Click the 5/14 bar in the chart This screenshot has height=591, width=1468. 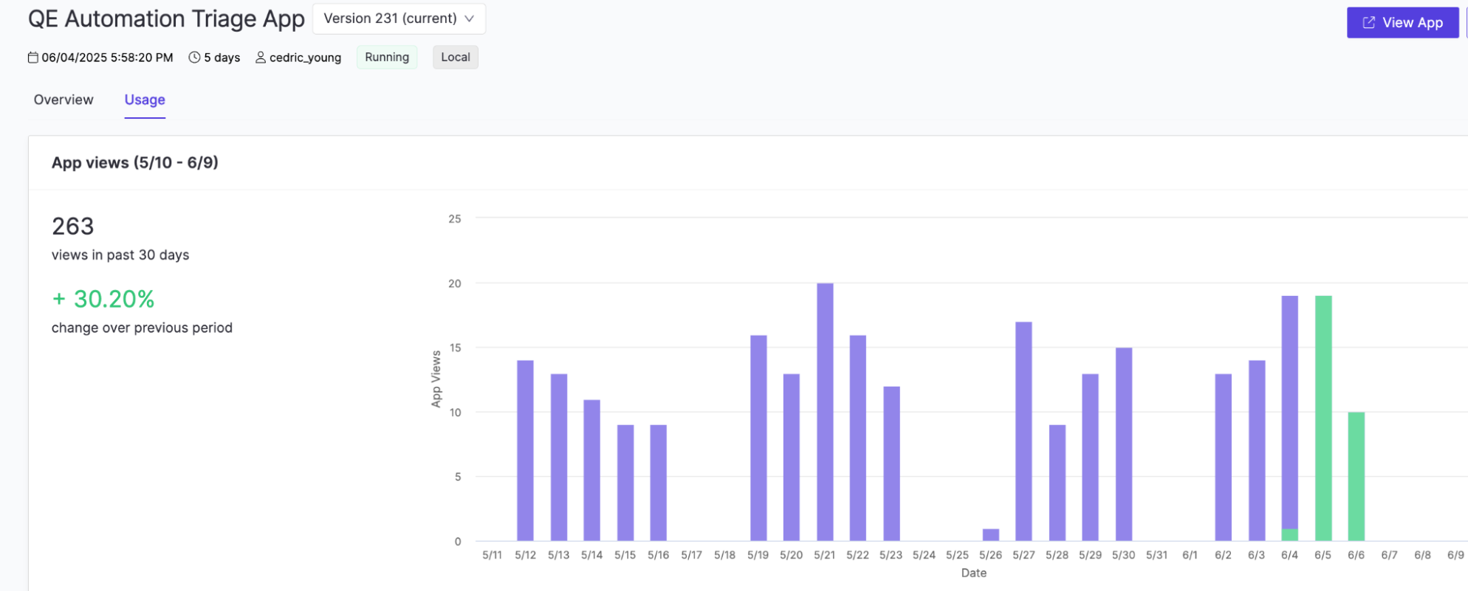(591, 470)
